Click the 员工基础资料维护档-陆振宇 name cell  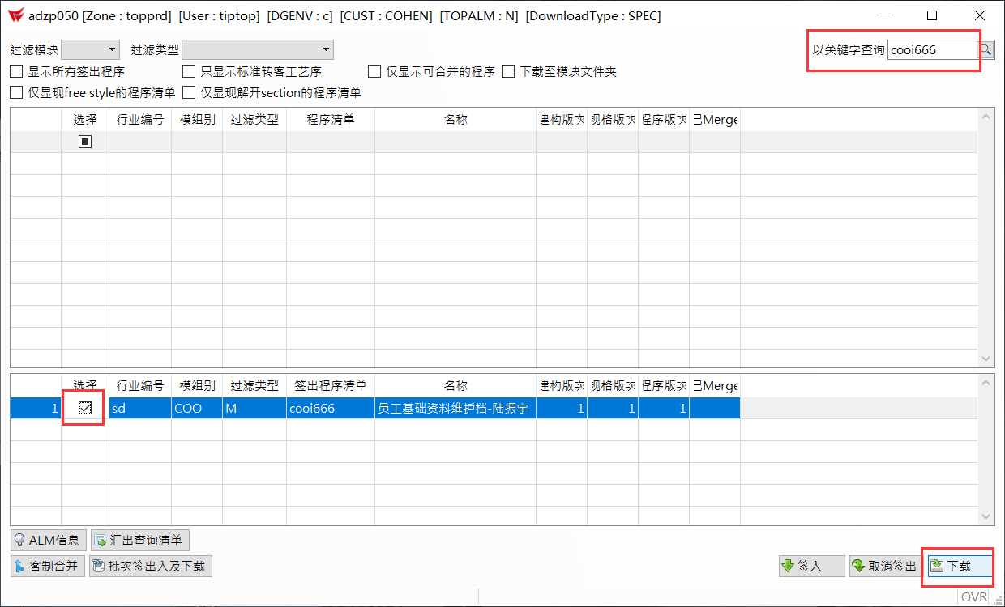click(x=455, y=408)
